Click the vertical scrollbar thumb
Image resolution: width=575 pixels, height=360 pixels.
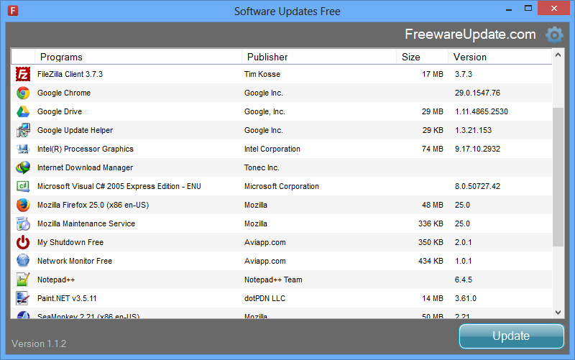pos(558,177)
